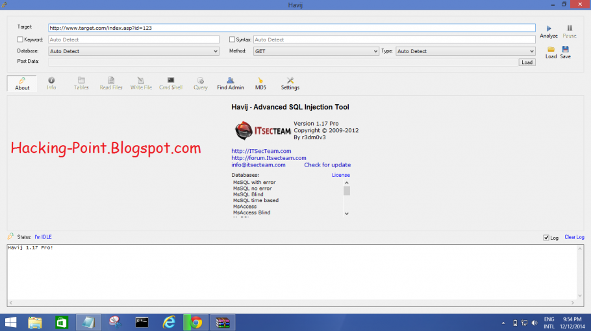Click the Save floppy disk icon
The image size is (591, 331).
(x=566, y=49)
